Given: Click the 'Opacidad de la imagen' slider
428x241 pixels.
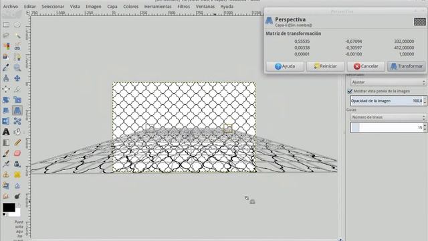Looking at the screenshot, I should pos(389,101).
